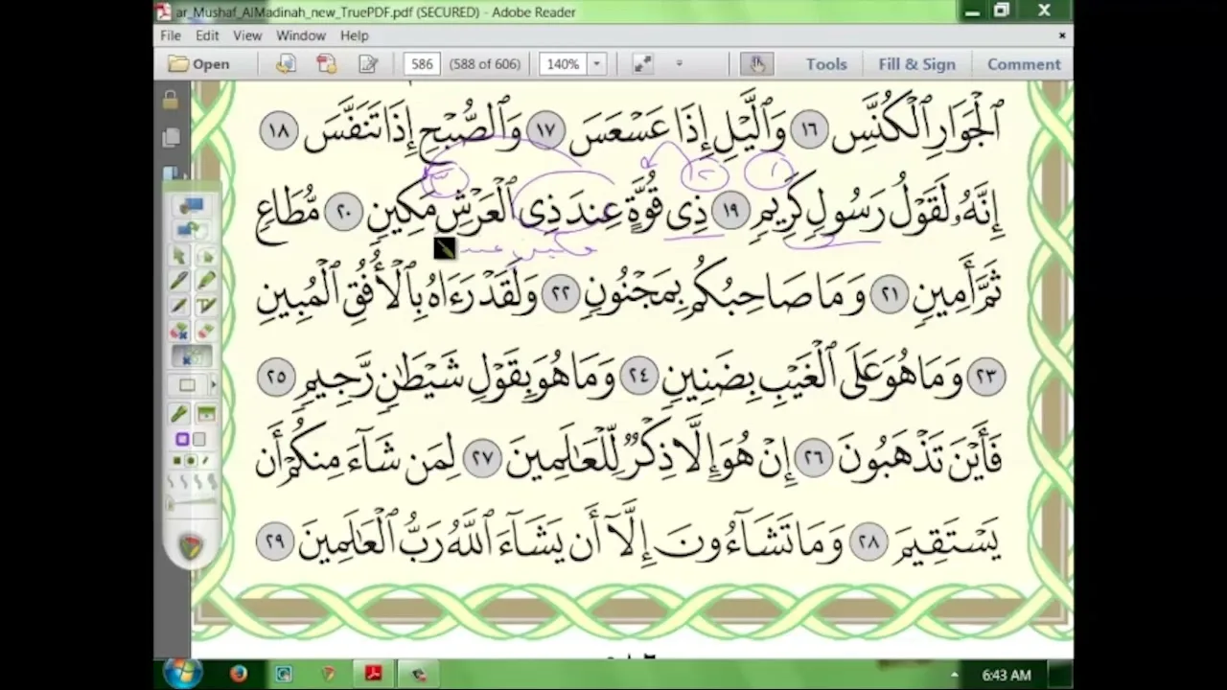1227x690 pixels.
Task: Pick the purple outline color swatch
Action: (x=182, y=439)
